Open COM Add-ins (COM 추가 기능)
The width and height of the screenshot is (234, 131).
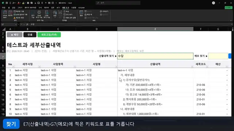coord(47,15)
